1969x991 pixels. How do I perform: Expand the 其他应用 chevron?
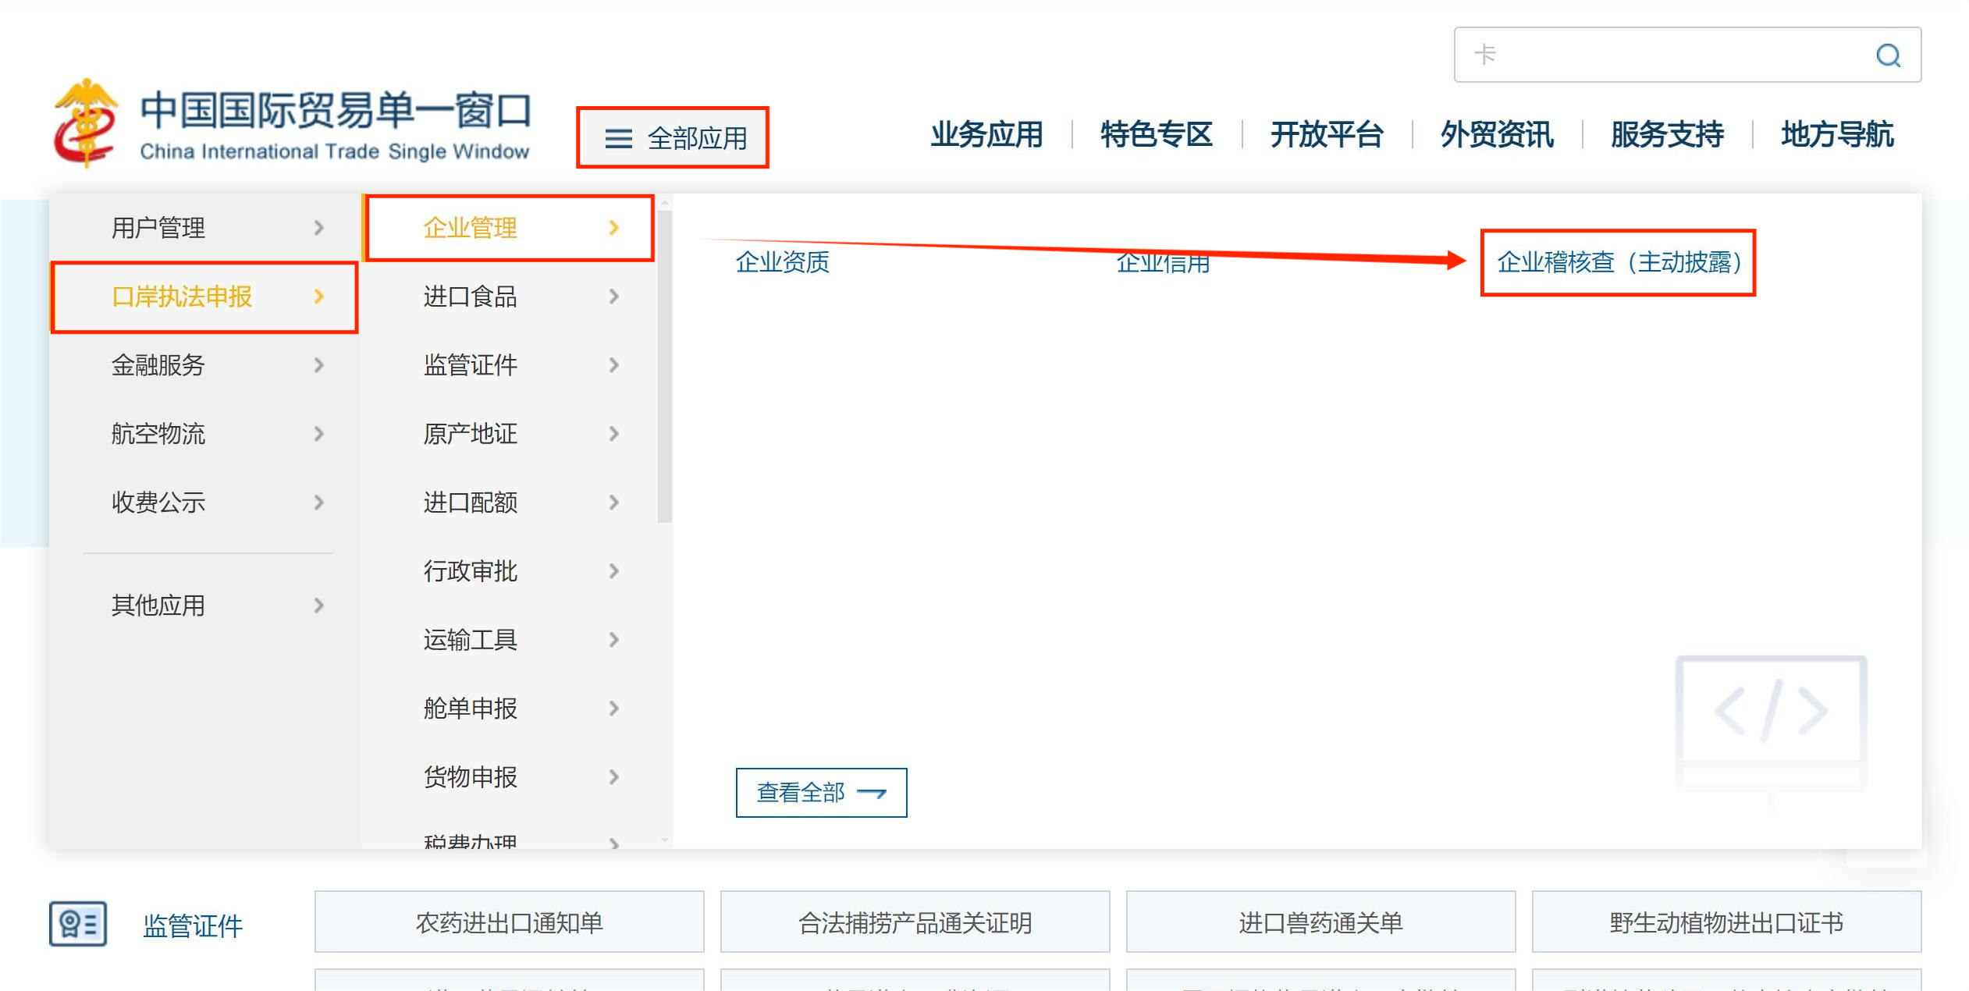click(318, 606)
